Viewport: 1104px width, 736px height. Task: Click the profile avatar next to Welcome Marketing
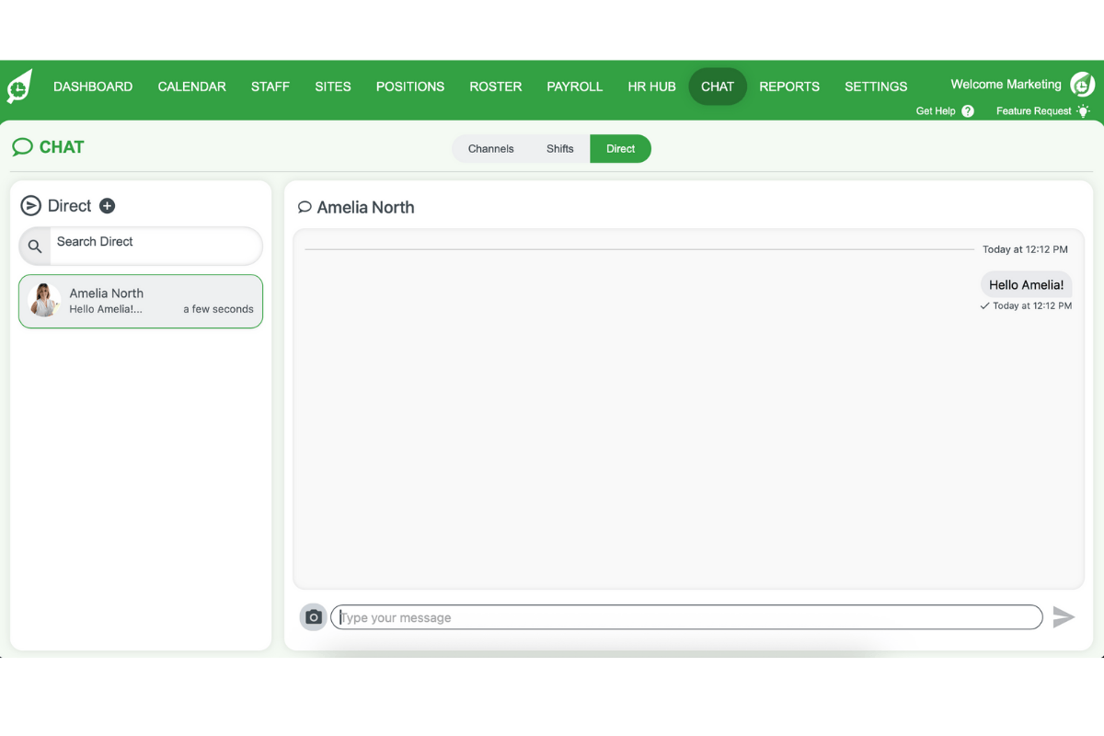click(1082, 84)
